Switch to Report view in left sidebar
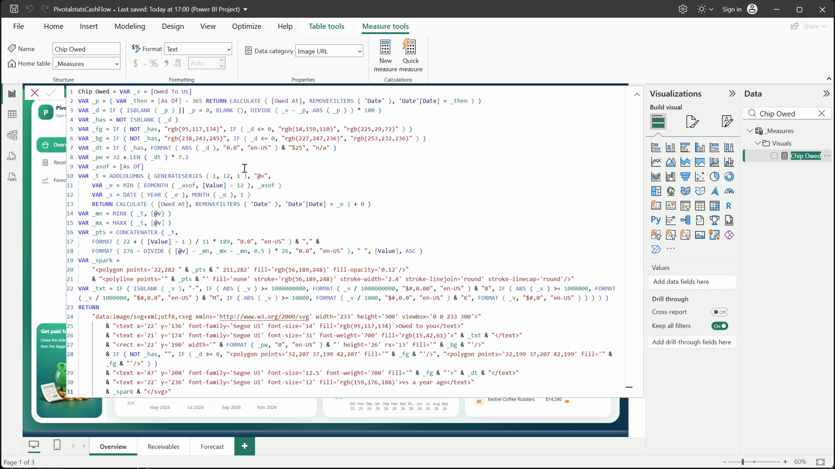The height and width of the screenshot is (469, 835). pos(12,94)
